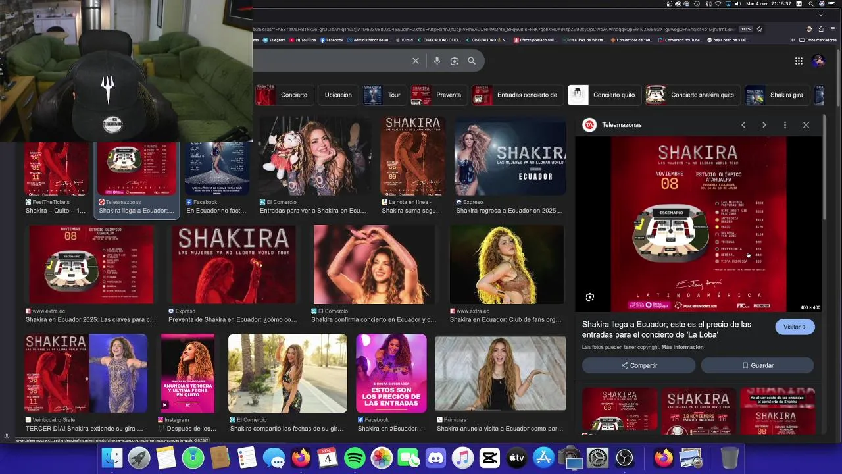Image resolution: width=842 pixels, height=474 pixels.
Task: Open Photos from the dock
Action: tap(382, 458)
